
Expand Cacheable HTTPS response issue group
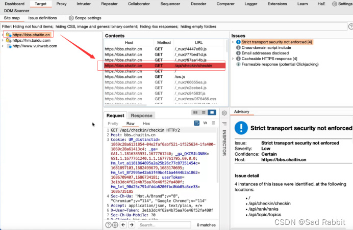point(233,59)
